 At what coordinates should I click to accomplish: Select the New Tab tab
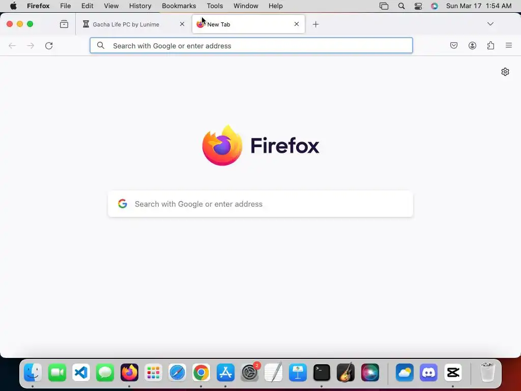[x=248, y=24]
